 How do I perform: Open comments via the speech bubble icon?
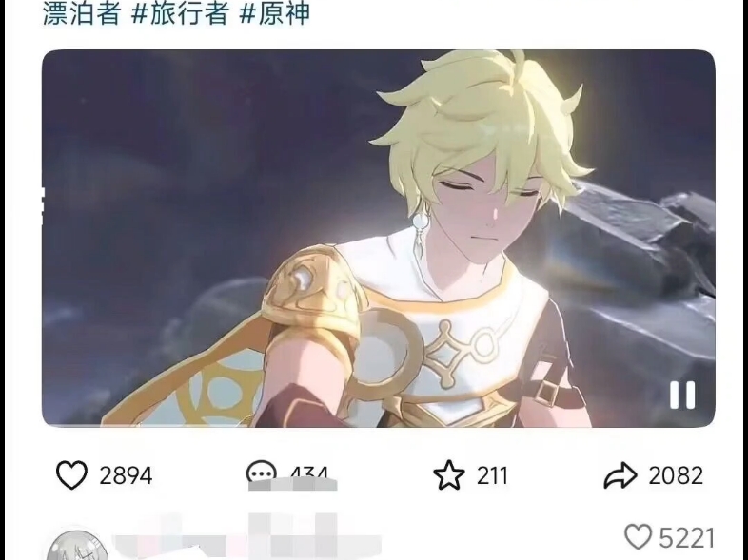tap(261, 471)
